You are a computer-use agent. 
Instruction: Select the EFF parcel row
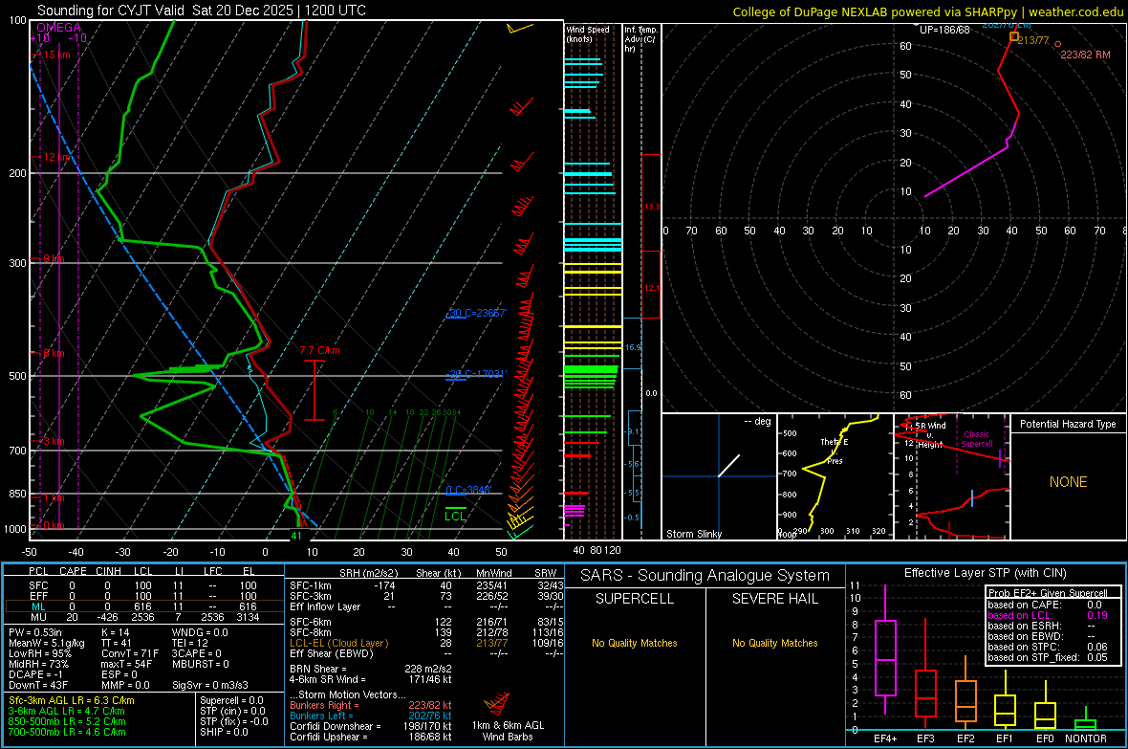tap(143, 596)
